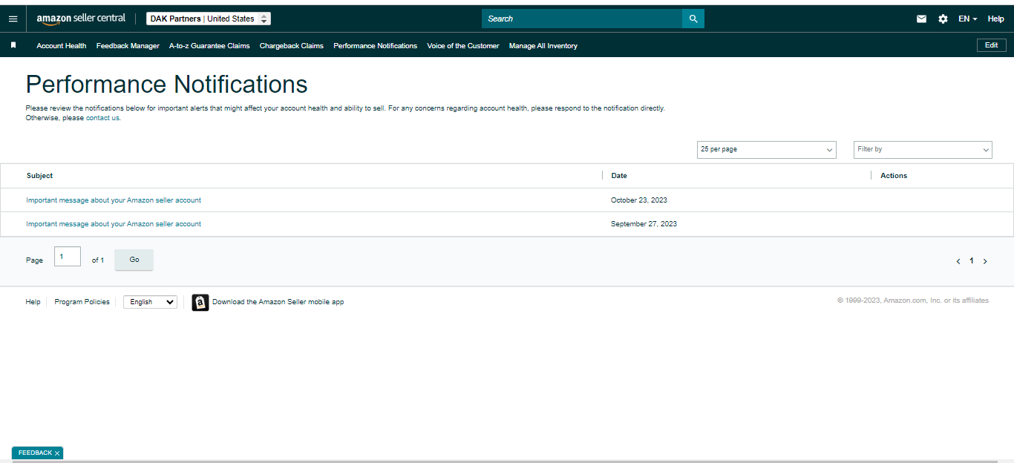Open the 25 per page dropdown
Screen dimensions: 1014x463
[767, 149]
